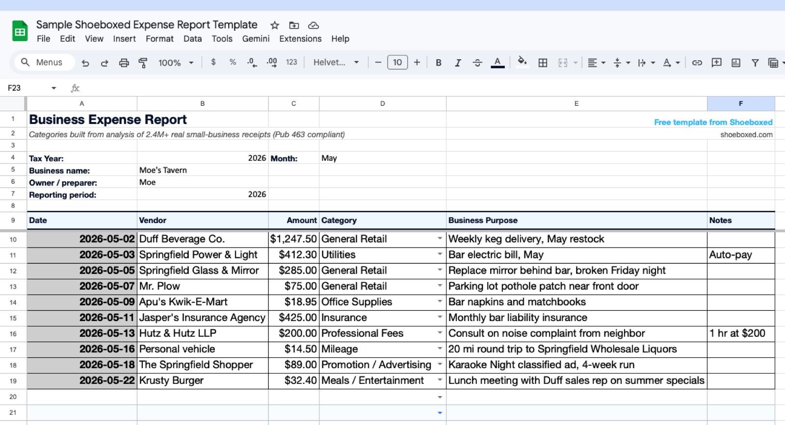The width and height of the screenshot is (785, 425).
Task: Open the Tools menu
Action: (222, 39)
